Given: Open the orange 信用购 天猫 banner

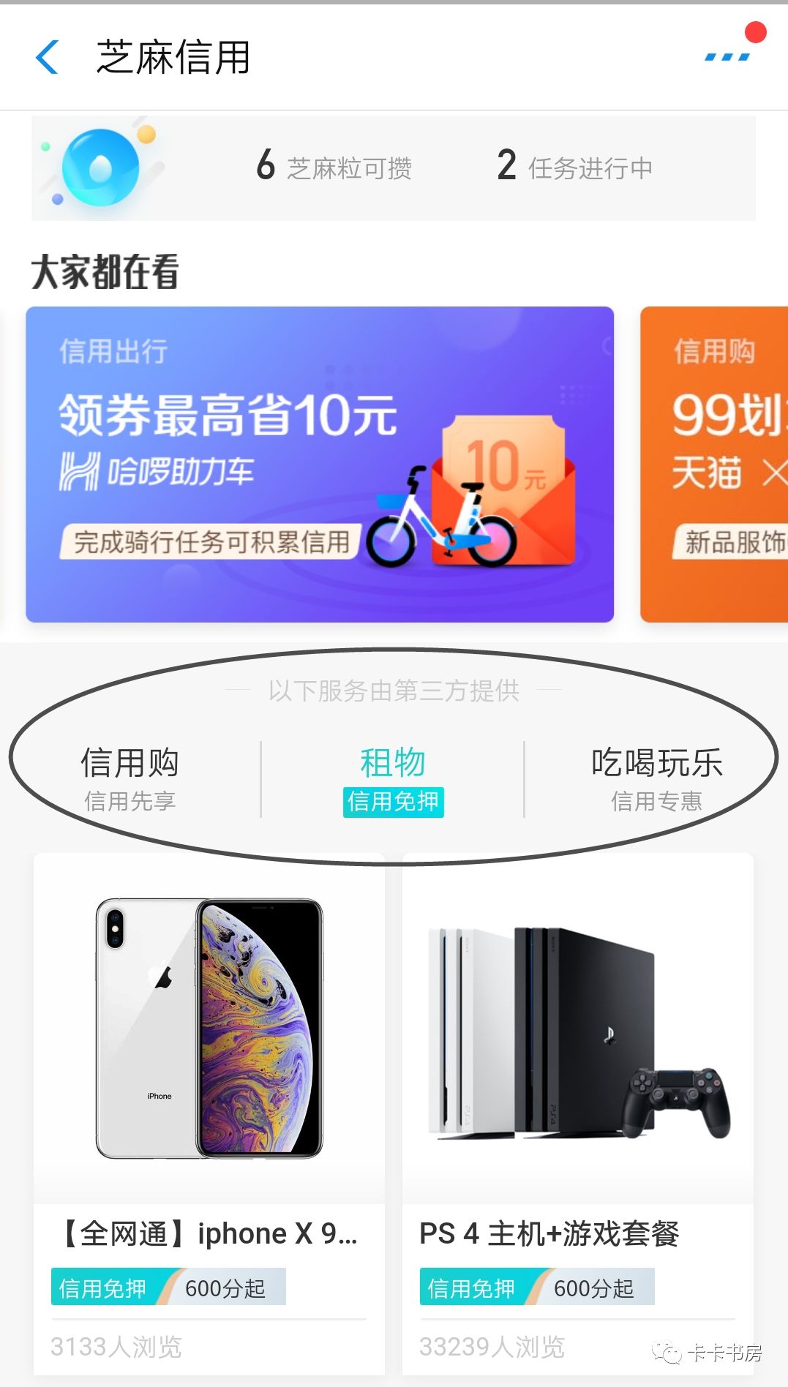Looking at the screenshot, I should [714, 465].
